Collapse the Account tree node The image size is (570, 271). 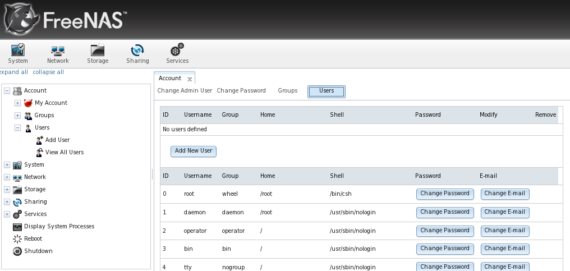[x=7, y=90]
